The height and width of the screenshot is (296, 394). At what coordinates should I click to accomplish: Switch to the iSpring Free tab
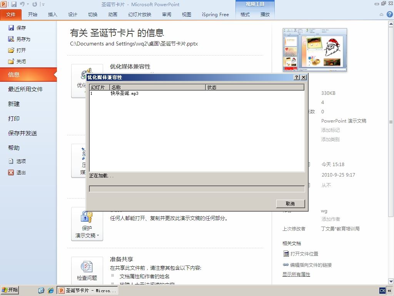click(x=215, y=15)
